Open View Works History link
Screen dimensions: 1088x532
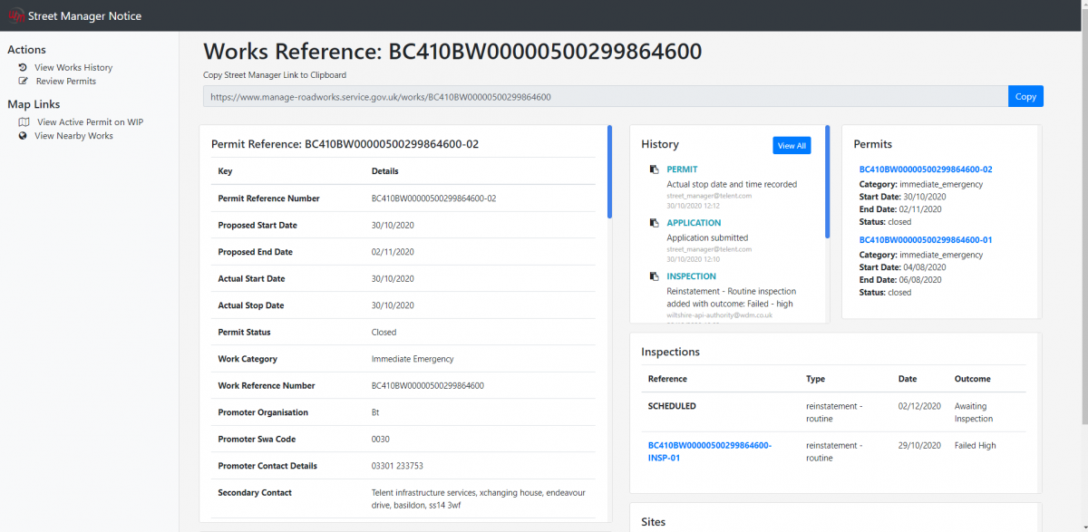pos(73,68)
